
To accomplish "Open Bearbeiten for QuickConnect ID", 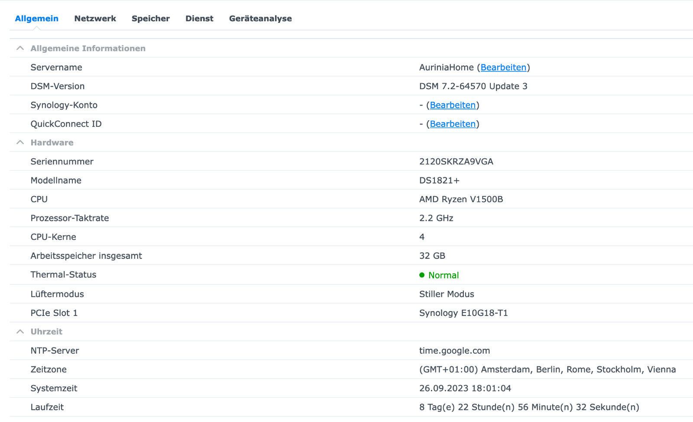I will 452,123.
